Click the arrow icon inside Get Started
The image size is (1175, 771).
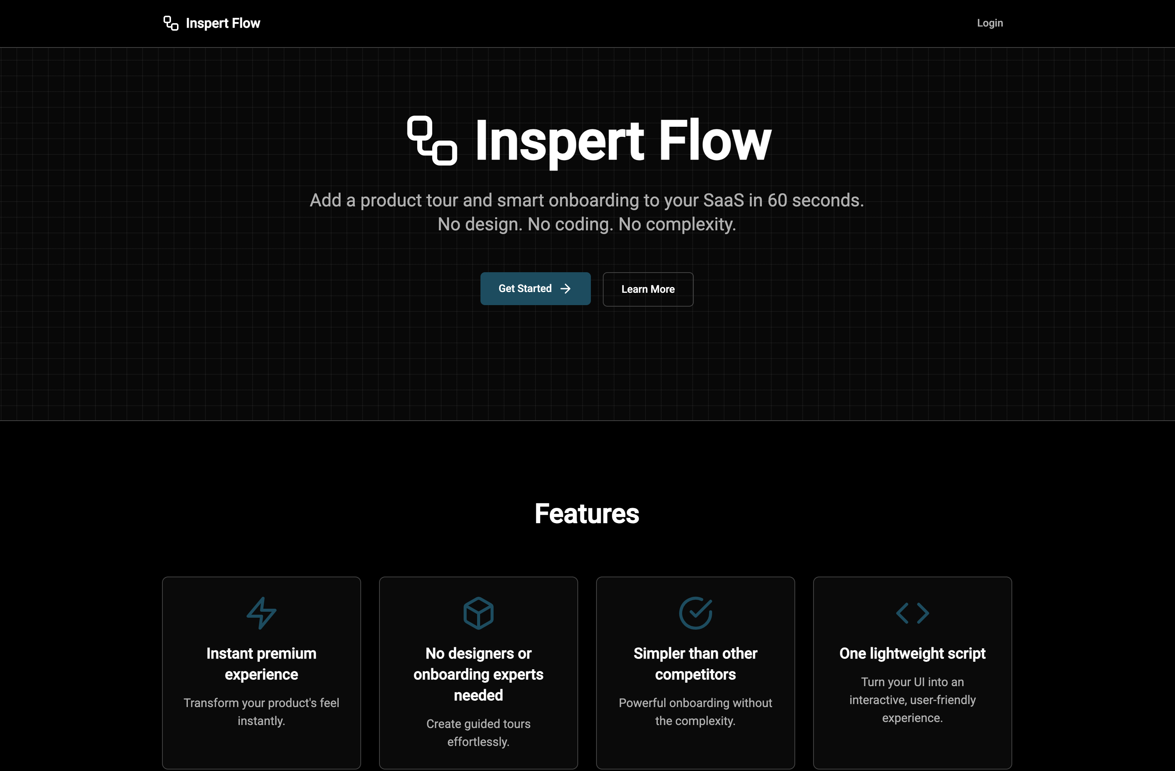coord(566,289)
